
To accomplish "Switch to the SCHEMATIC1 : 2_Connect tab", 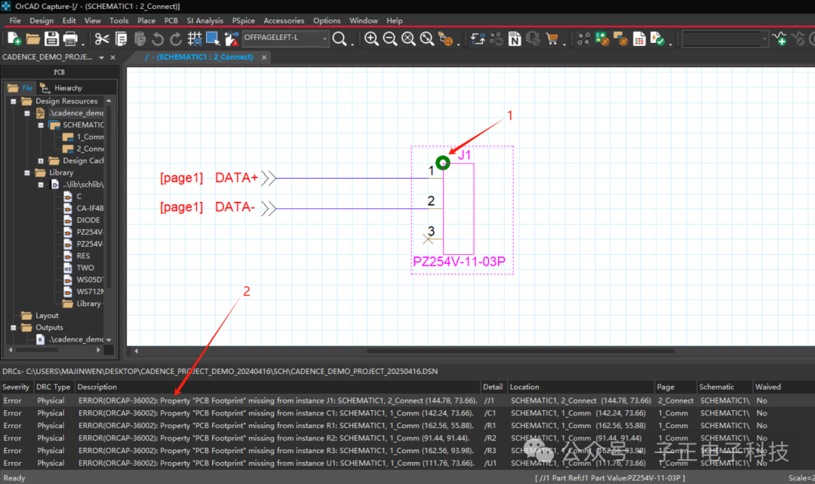I will (x=199, y=57).
